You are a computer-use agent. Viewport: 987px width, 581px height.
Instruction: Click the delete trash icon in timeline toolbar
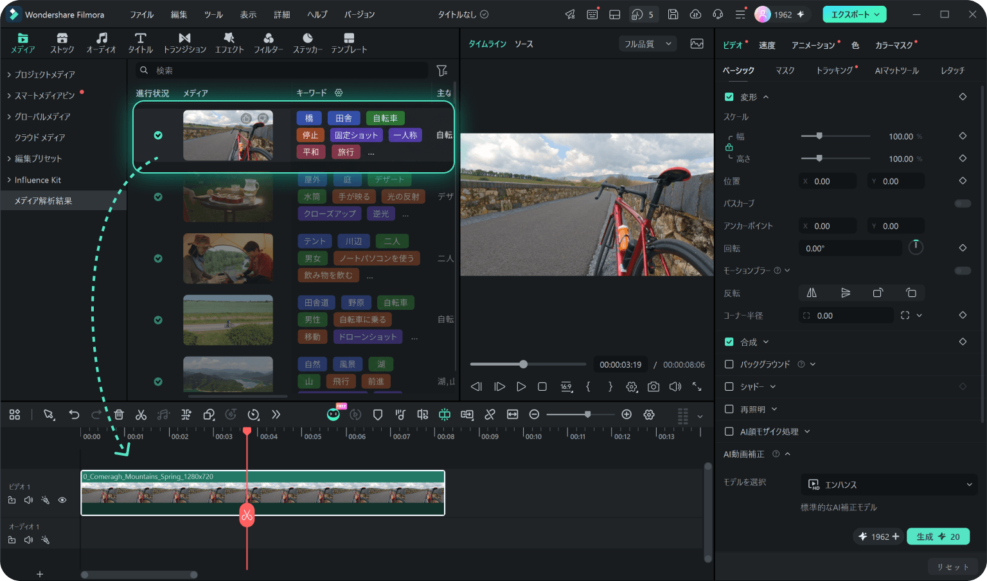point(119,415)
